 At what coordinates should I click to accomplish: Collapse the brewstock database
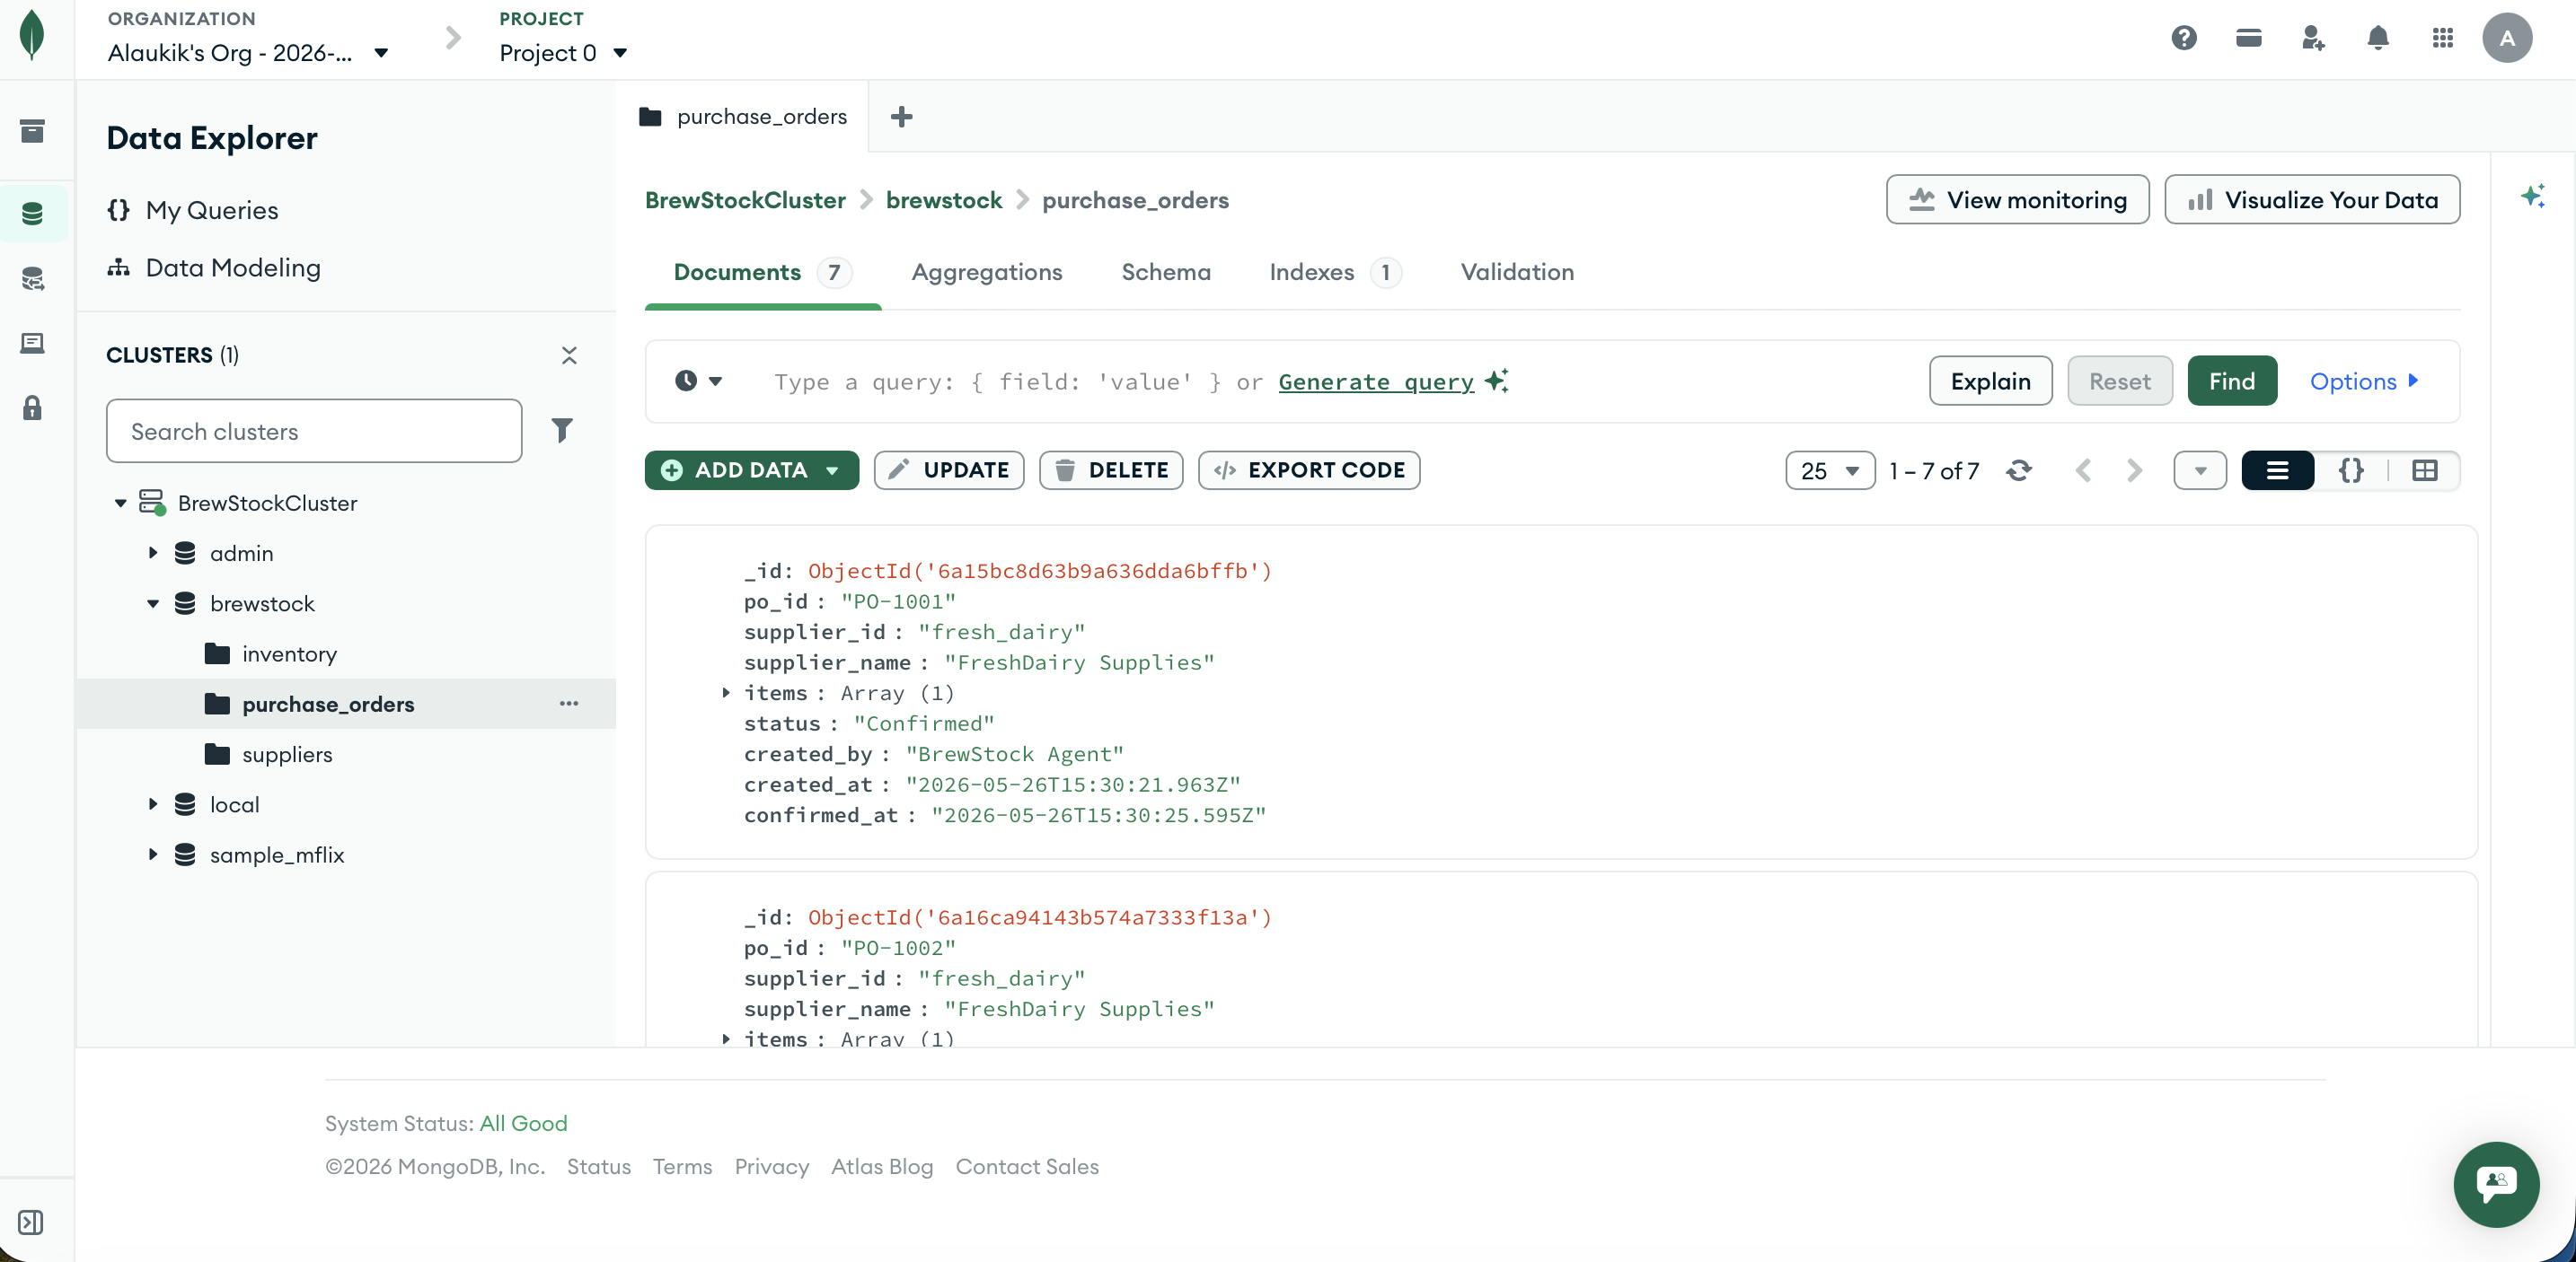click(x=153, y=603)
